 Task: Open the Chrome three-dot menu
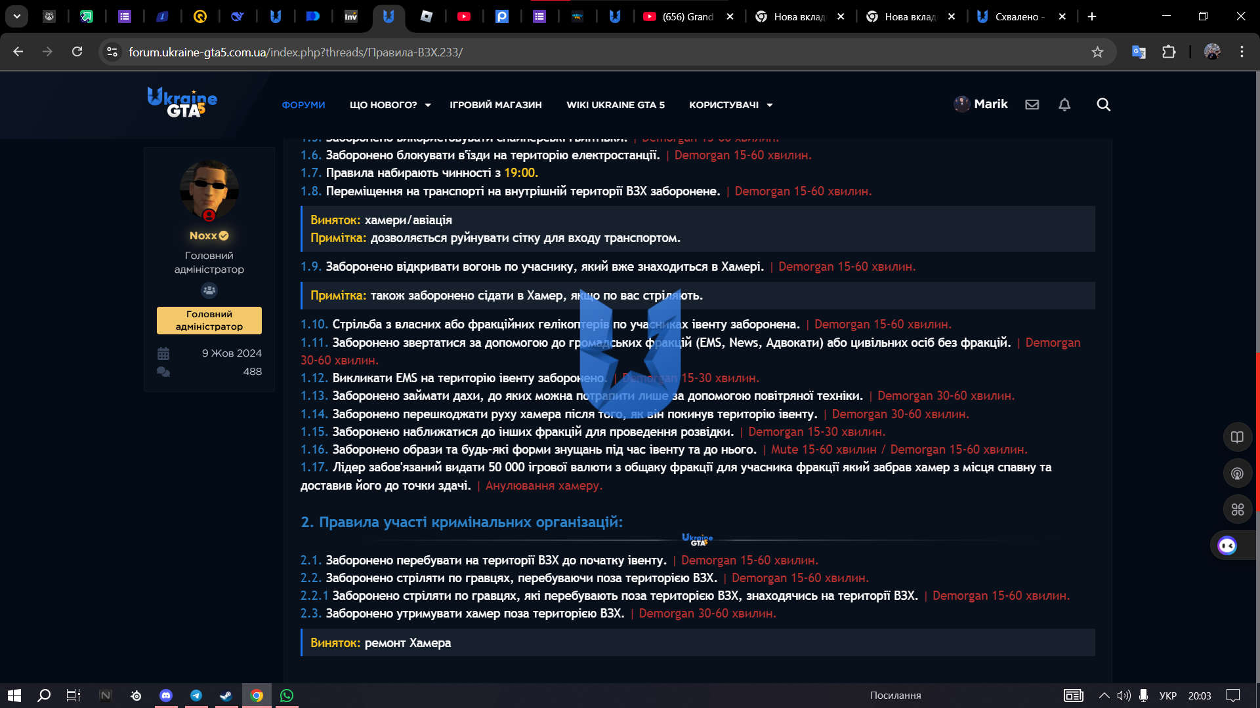[1242, 52]
